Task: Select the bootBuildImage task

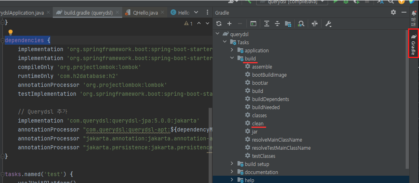Action: (x=269, y=75)
